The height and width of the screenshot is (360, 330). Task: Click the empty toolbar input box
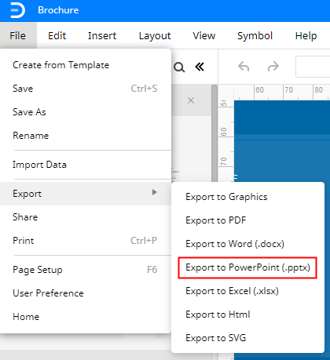click(313, 67)
